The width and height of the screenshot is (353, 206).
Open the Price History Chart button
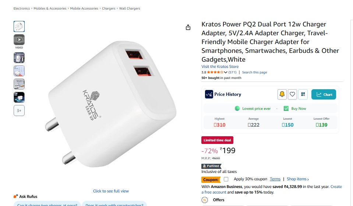pyautogui.click(x=324, y=94)
